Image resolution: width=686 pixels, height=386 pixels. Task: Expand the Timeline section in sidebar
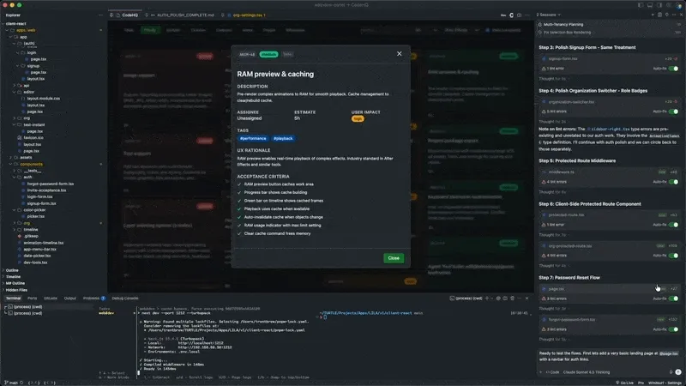(13, 277)
